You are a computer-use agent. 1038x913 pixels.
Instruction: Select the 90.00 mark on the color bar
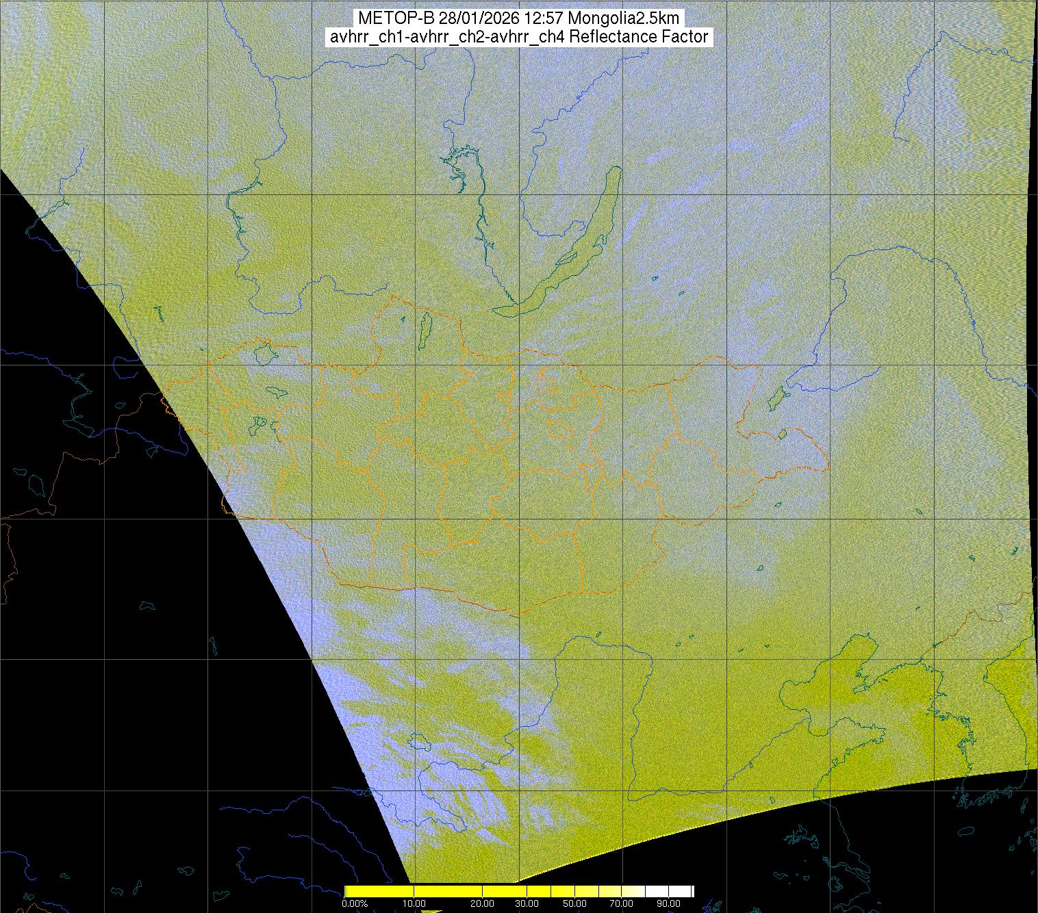click(668, 904)
